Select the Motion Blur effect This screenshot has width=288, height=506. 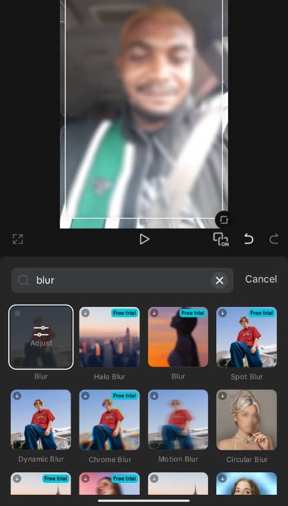178,419
